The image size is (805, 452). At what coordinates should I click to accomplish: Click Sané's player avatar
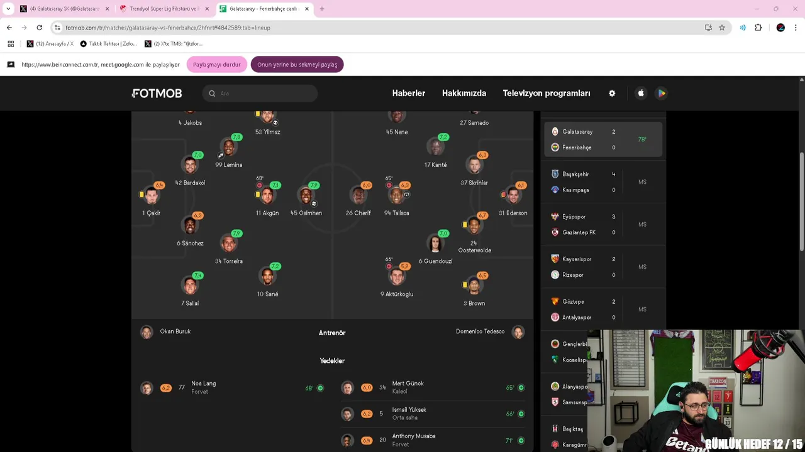267,276
